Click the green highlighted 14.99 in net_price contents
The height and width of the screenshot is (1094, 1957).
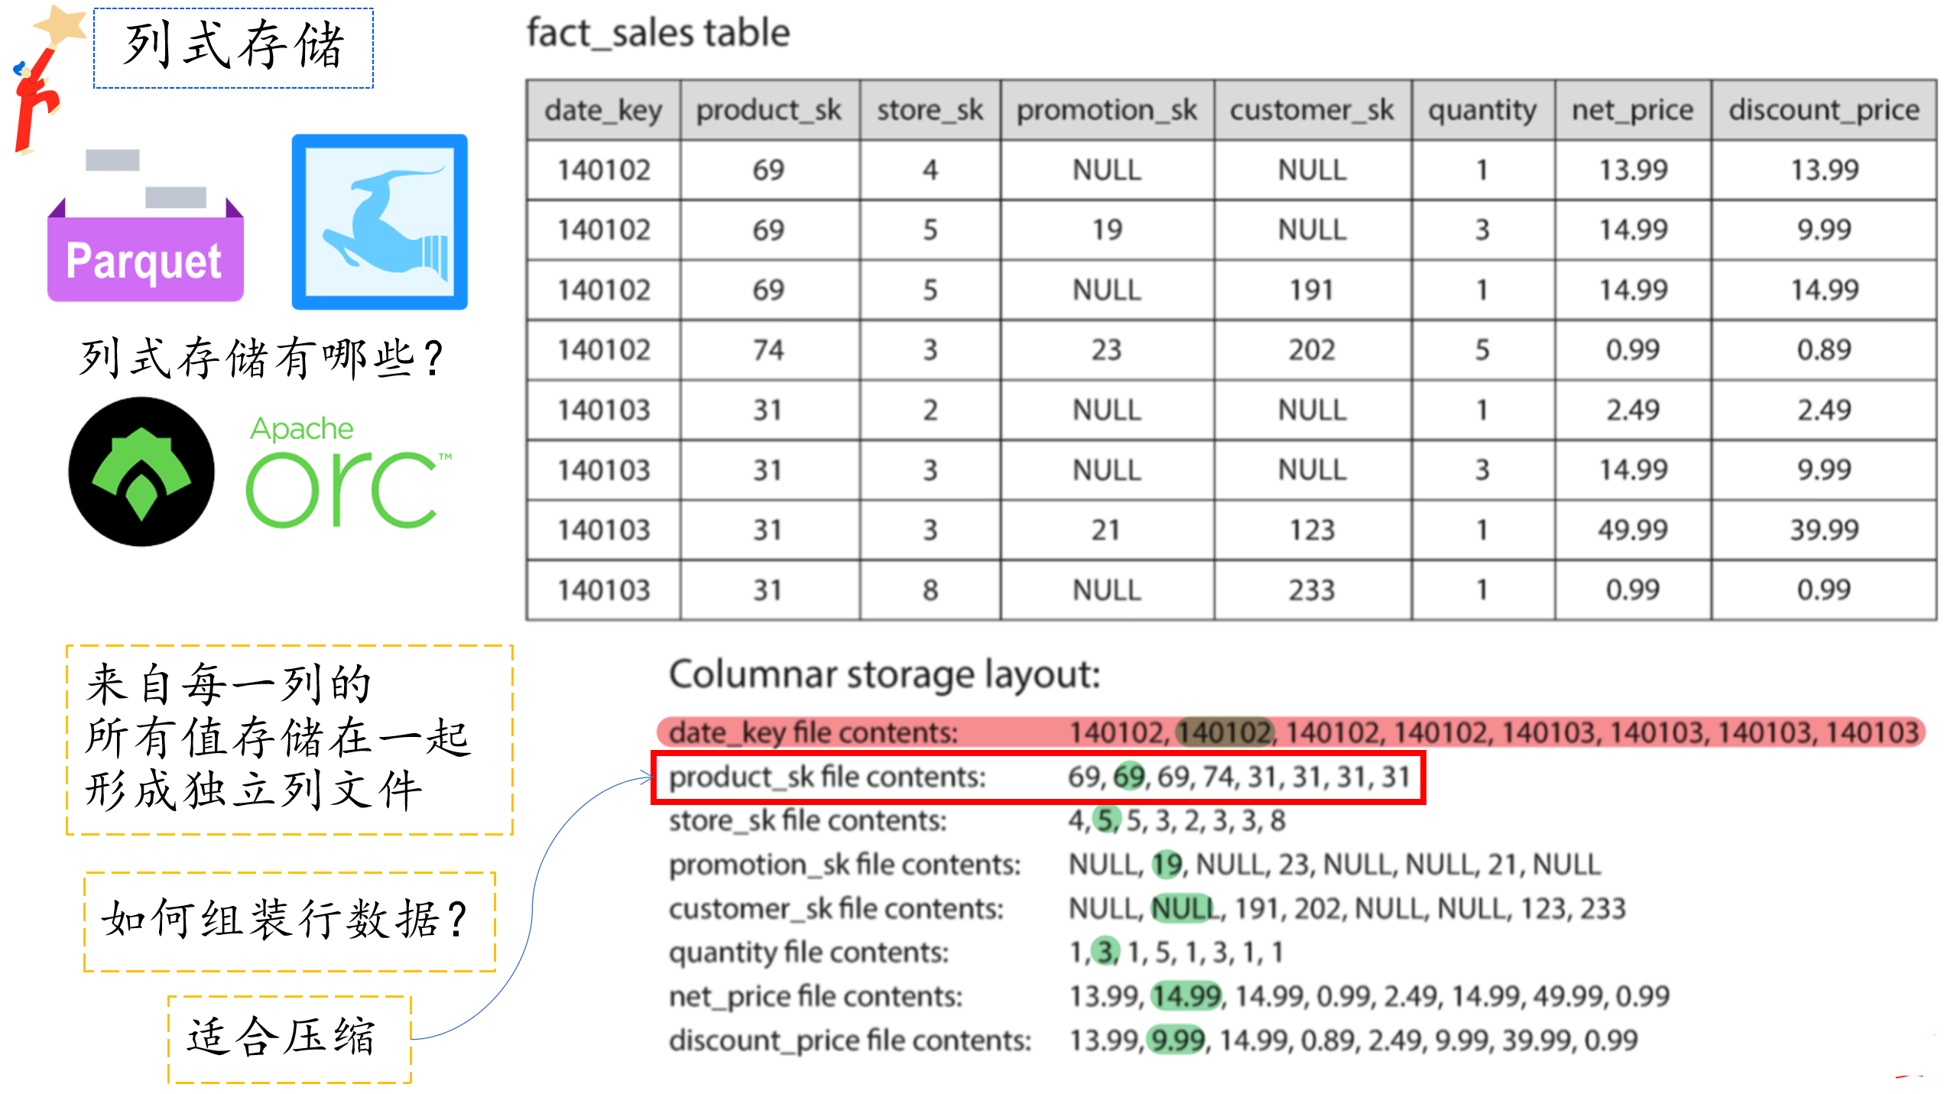click(1185, 996)
